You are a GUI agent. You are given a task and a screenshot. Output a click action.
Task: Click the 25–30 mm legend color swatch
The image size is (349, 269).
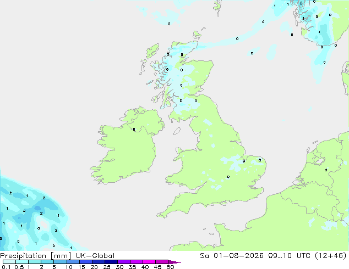(x=111, y=262)
